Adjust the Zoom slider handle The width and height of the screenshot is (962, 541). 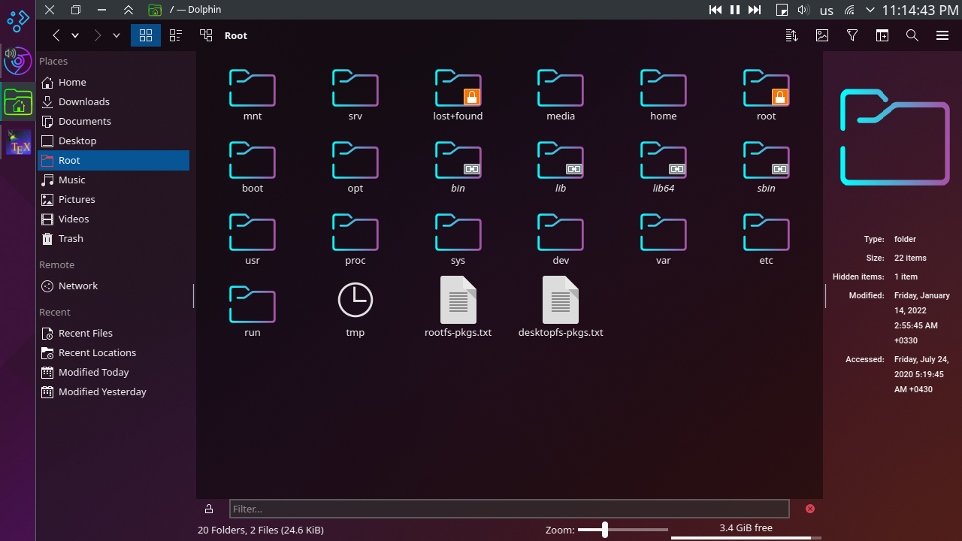pos(604,530)
